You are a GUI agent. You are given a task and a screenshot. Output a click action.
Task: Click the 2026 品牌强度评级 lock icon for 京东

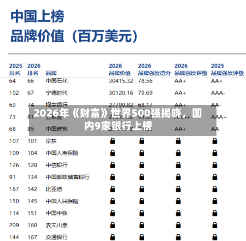(x=178, y=141)
